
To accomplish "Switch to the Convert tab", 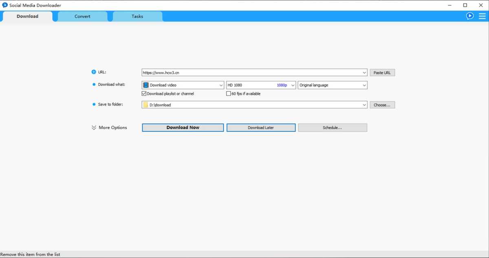I will point(82,16).
